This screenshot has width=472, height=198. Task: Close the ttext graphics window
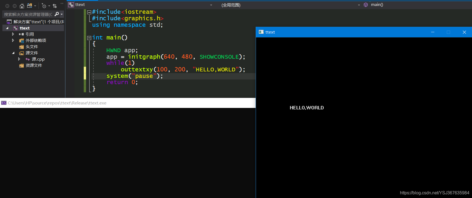click(x=464, y=32)
